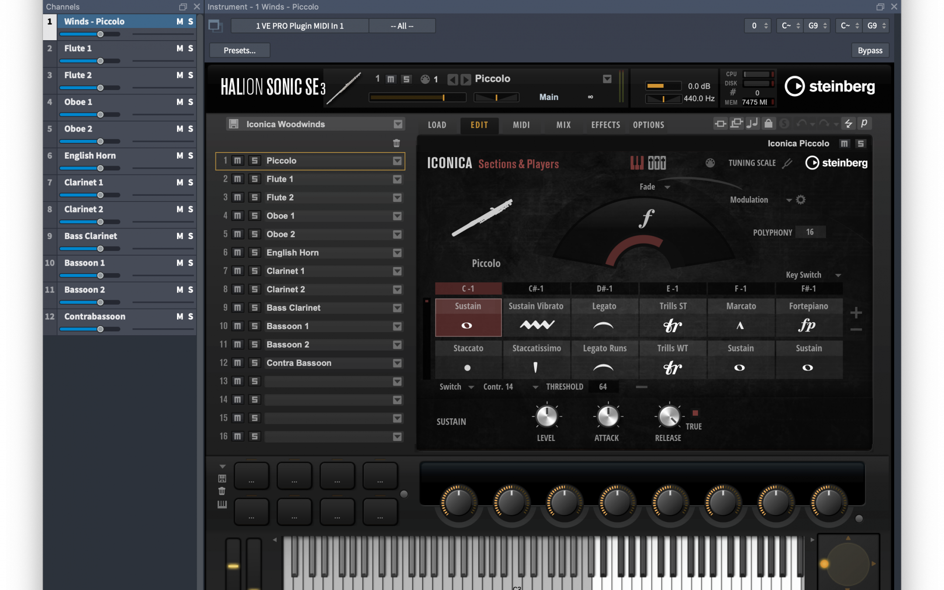Open the Flute 2 slot dropdown arrow
This screenshot has width=944, height=590.
397,198
